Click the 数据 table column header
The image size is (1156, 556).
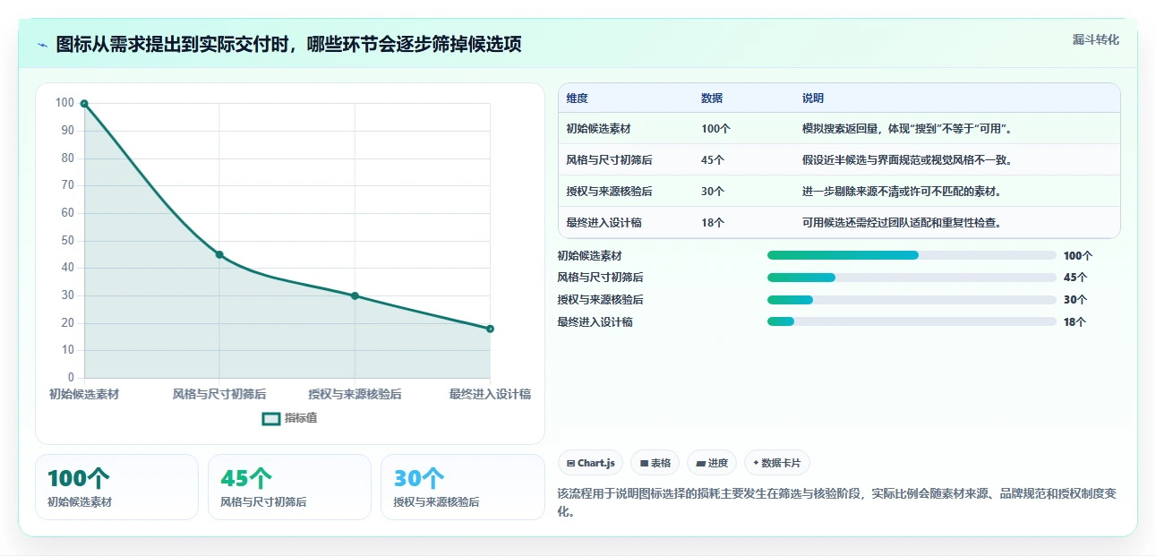712,98
